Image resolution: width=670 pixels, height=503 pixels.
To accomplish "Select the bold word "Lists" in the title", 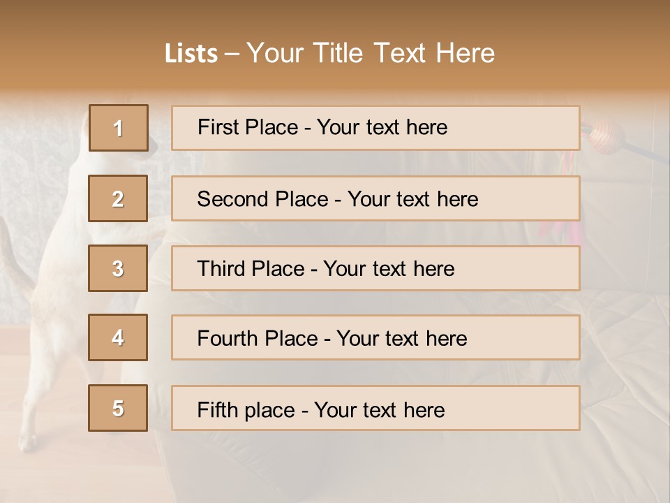I will (191, 54).
